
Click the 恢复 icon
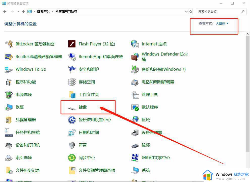(9, 107)
